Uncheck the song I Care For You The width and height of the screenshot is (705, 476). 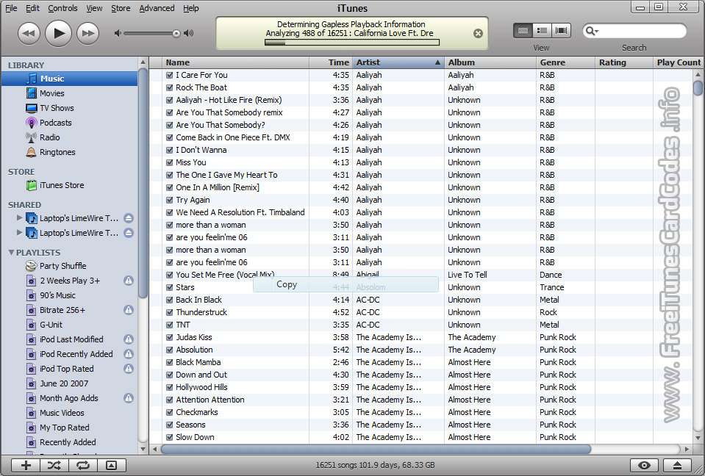click(170, 75)
